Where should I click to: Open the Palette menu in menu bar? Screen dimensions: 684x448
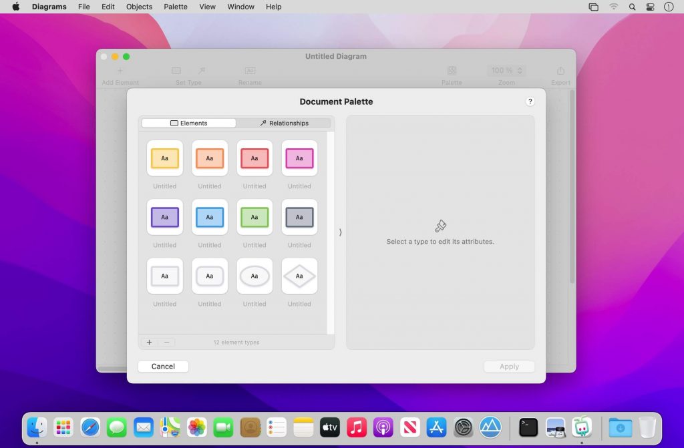pyautogui.click(x=176, y=7)
